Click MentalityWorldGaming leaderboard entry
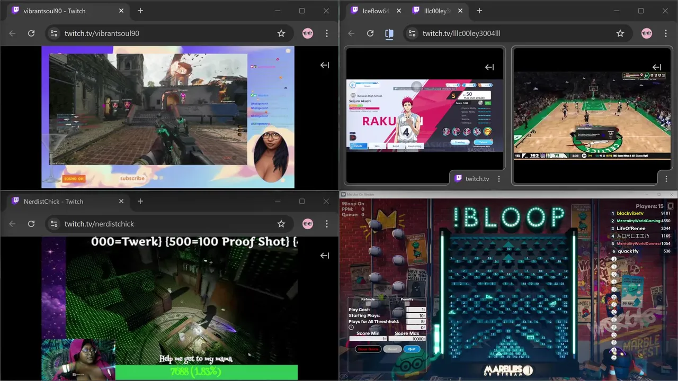Viewport: 678px width, 381px height. coord(638,221)
